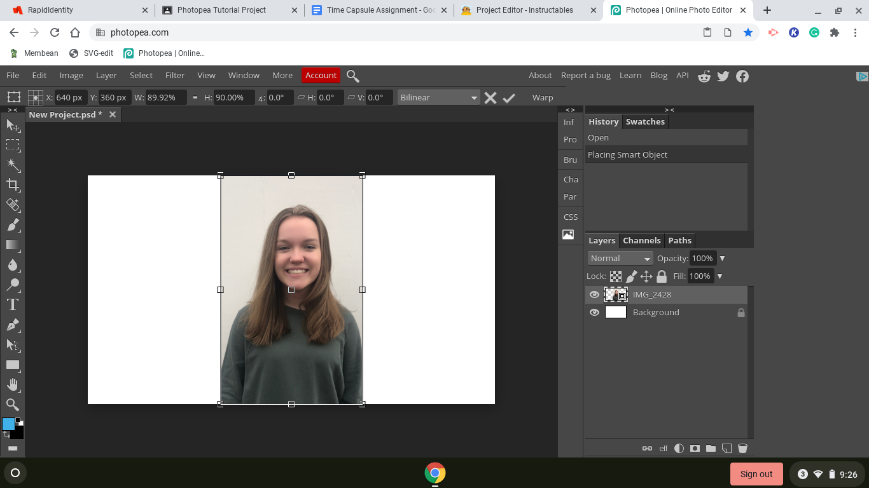Select the Magic Wand tool
Image resolution: width=869 pixels, height=488 pixels.
click(13, 165)
